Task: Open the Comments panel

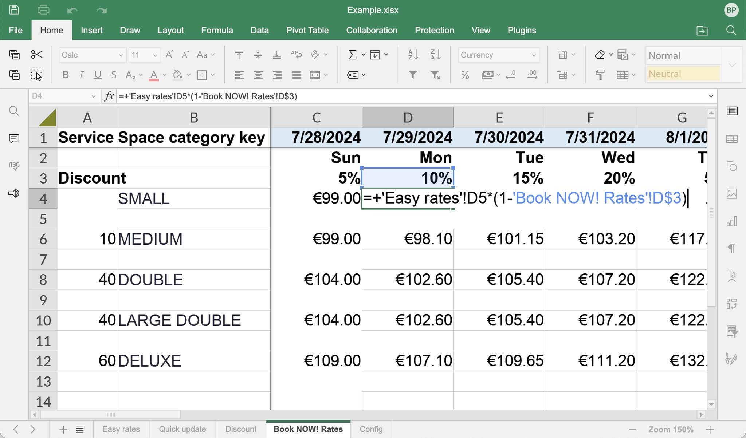Action: click(14, 138)
